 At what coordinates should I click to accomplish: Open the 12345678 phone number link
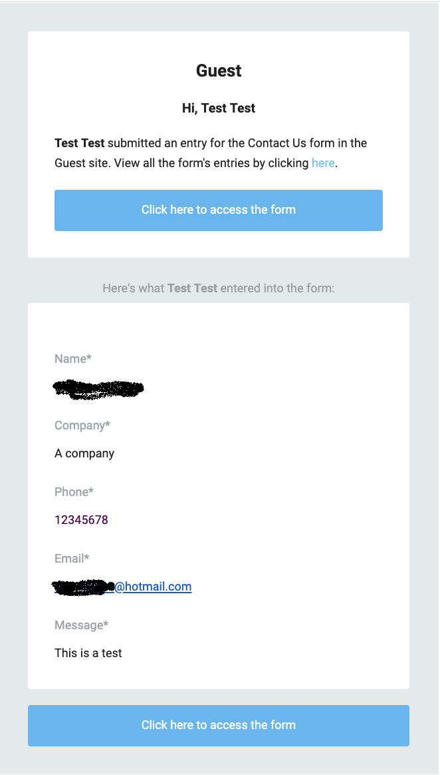(81, 520)
